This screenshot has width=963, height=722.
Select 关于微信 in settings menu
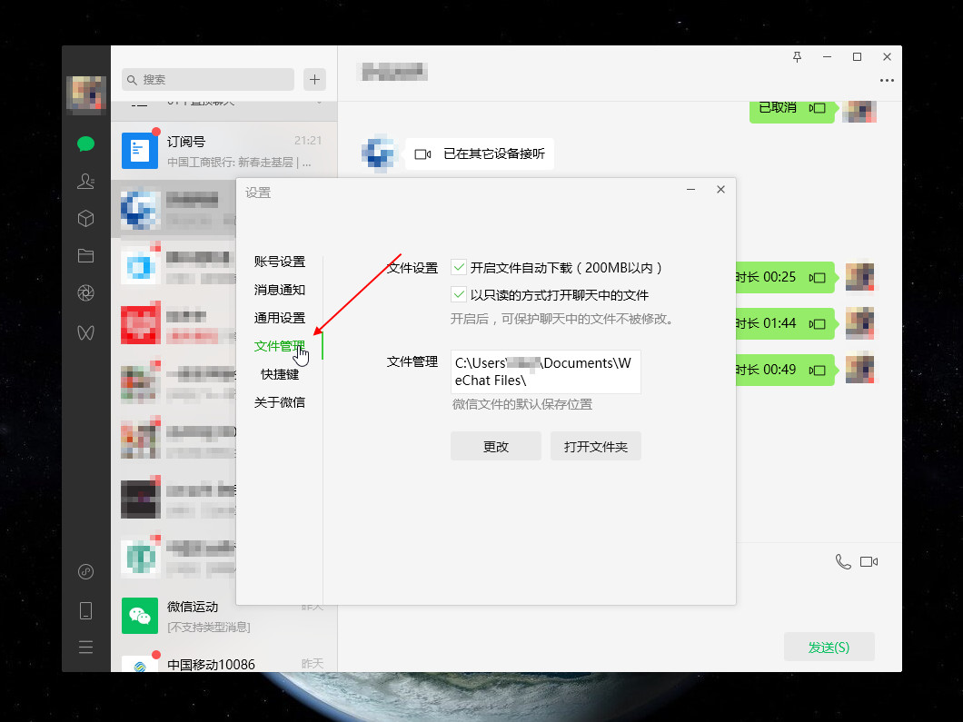coord(280,402)
